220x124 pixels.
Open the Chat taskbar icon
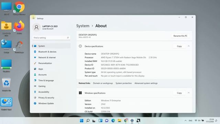click(x=107, y=121)
